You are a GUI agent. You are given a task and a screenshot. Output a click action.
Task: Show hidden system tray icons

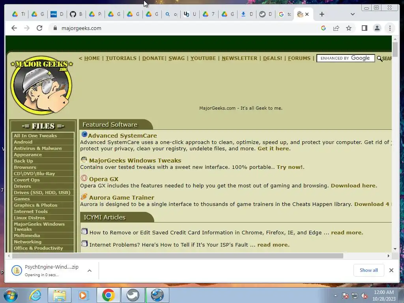(x=335, y=296)
